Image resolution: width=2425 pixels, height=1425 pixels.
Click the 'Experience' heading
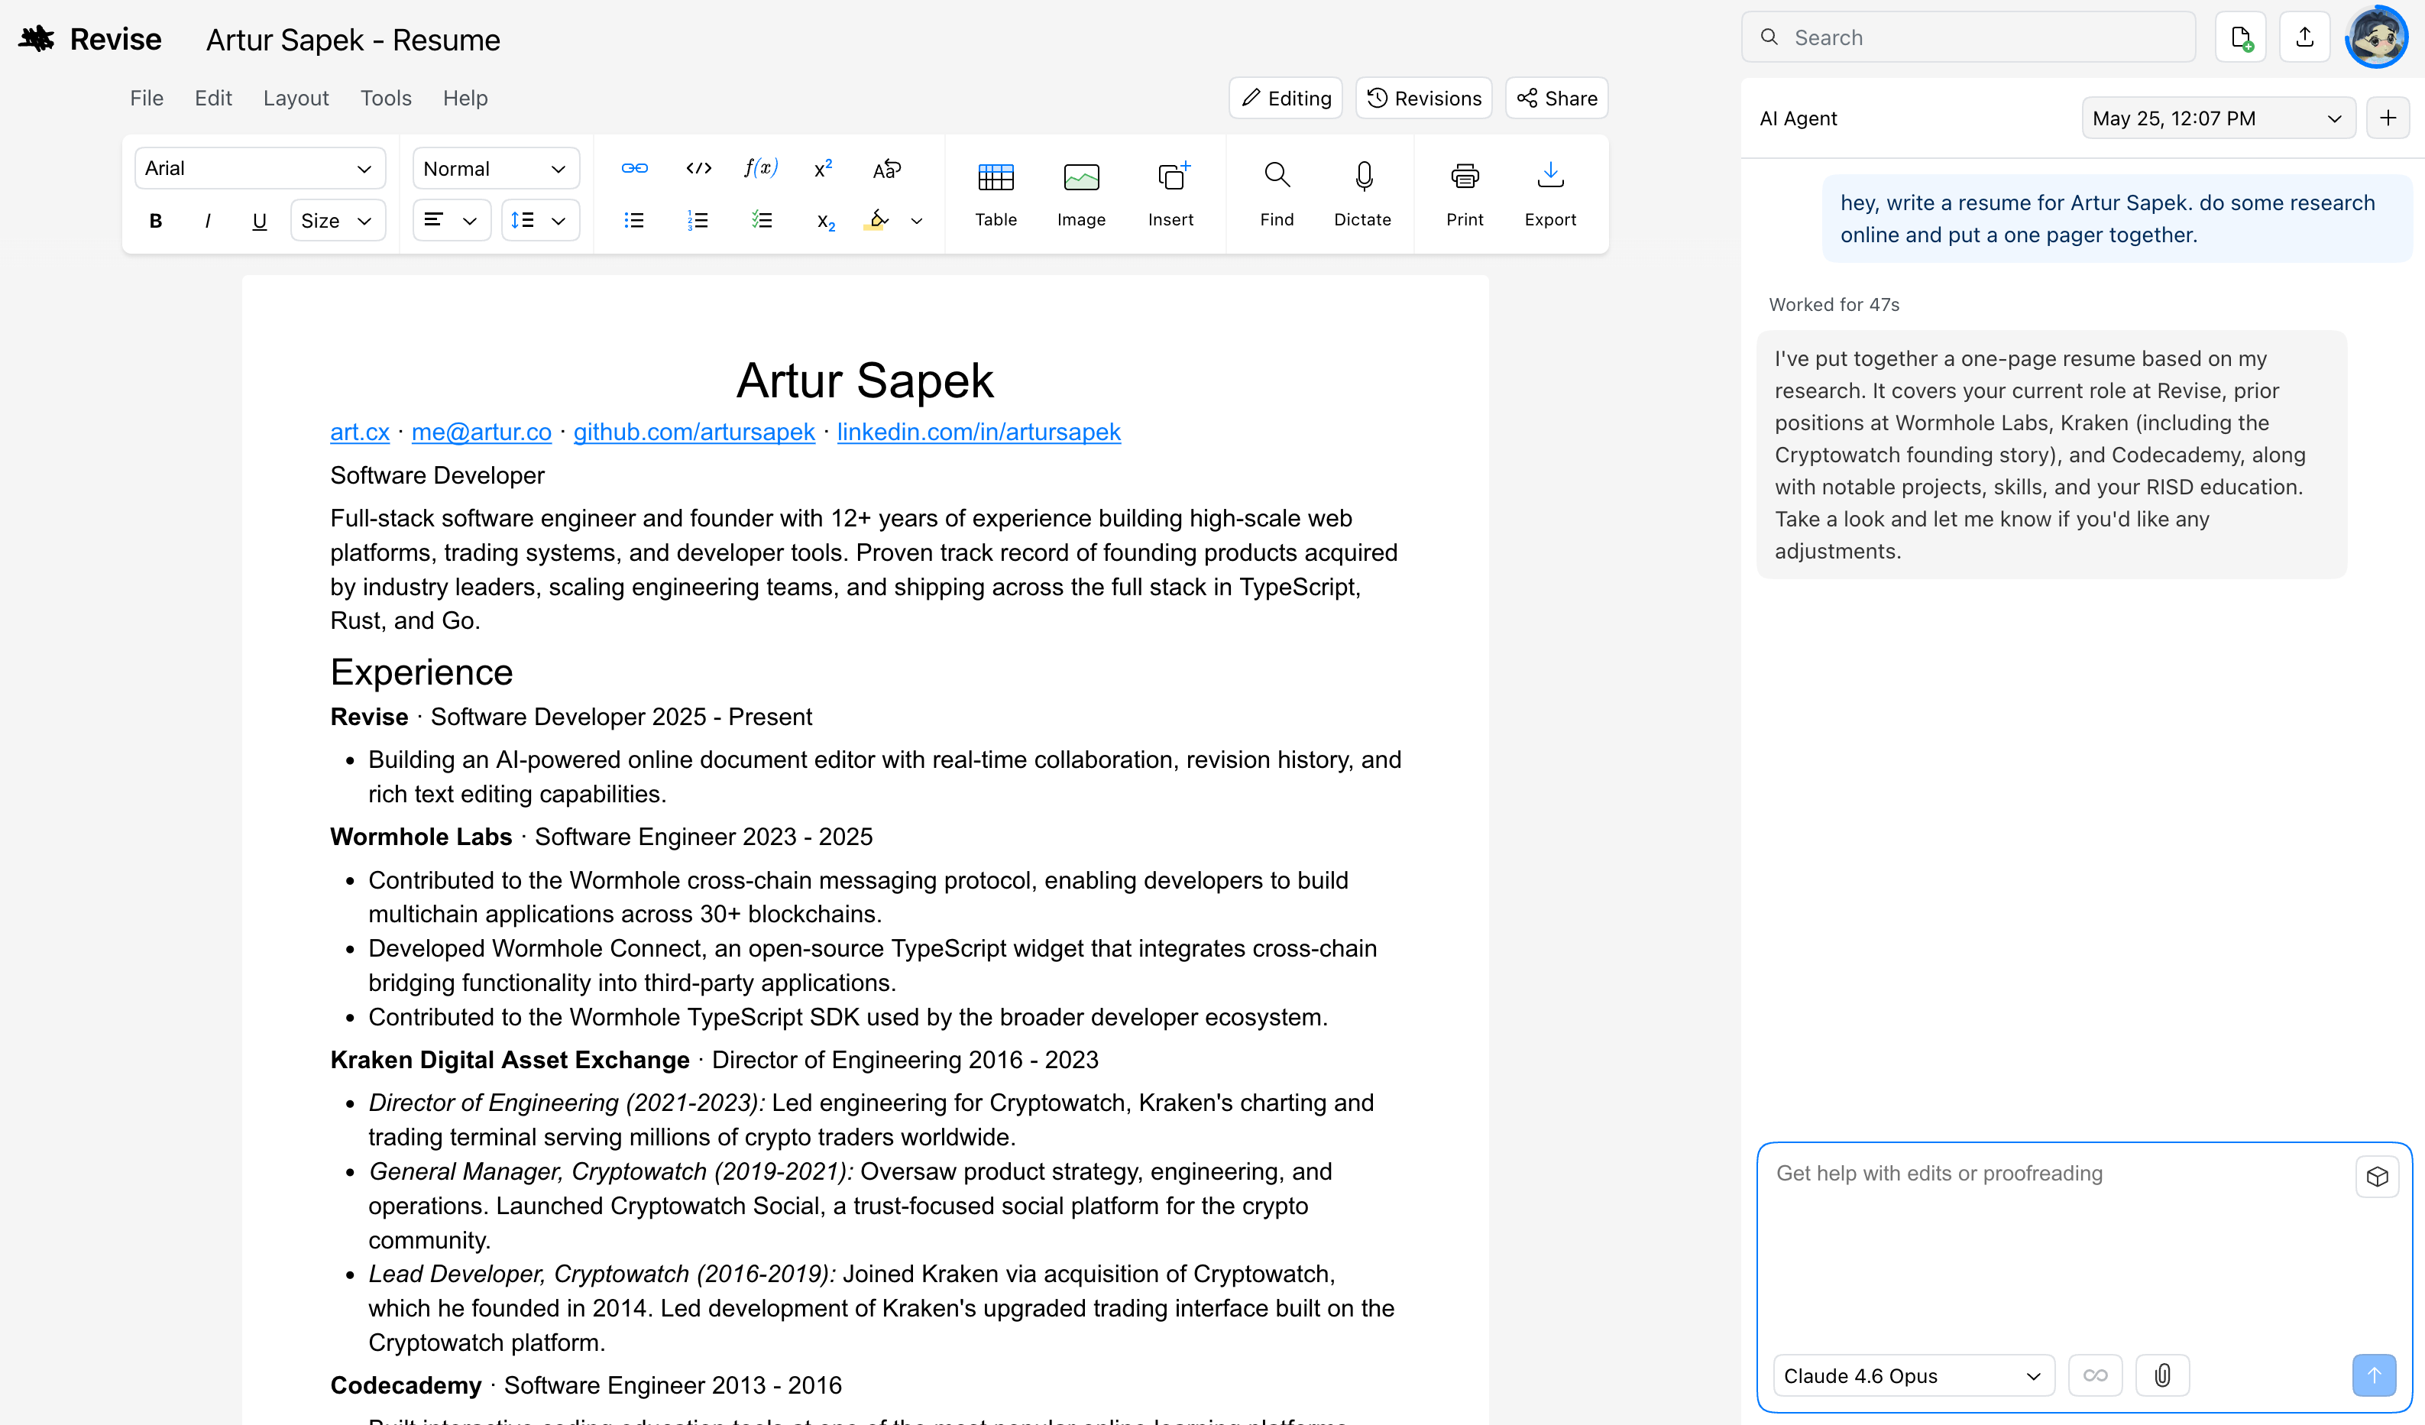click(x=422, y=672)
